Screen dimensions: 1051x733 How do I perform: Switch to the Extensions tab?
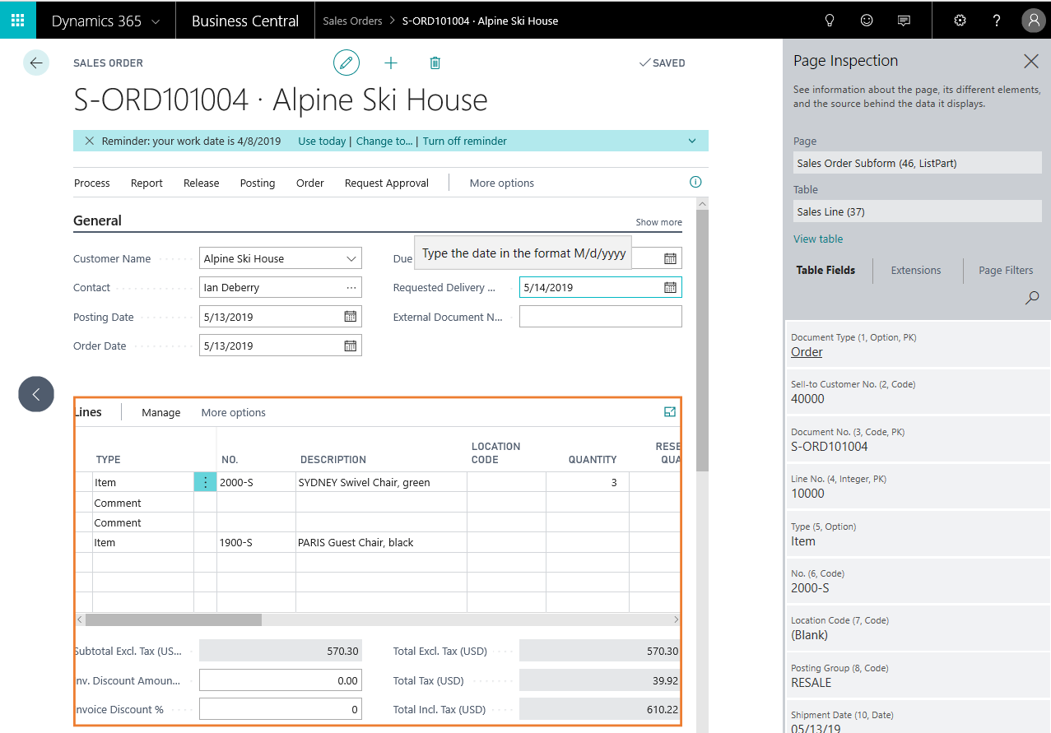915,271
